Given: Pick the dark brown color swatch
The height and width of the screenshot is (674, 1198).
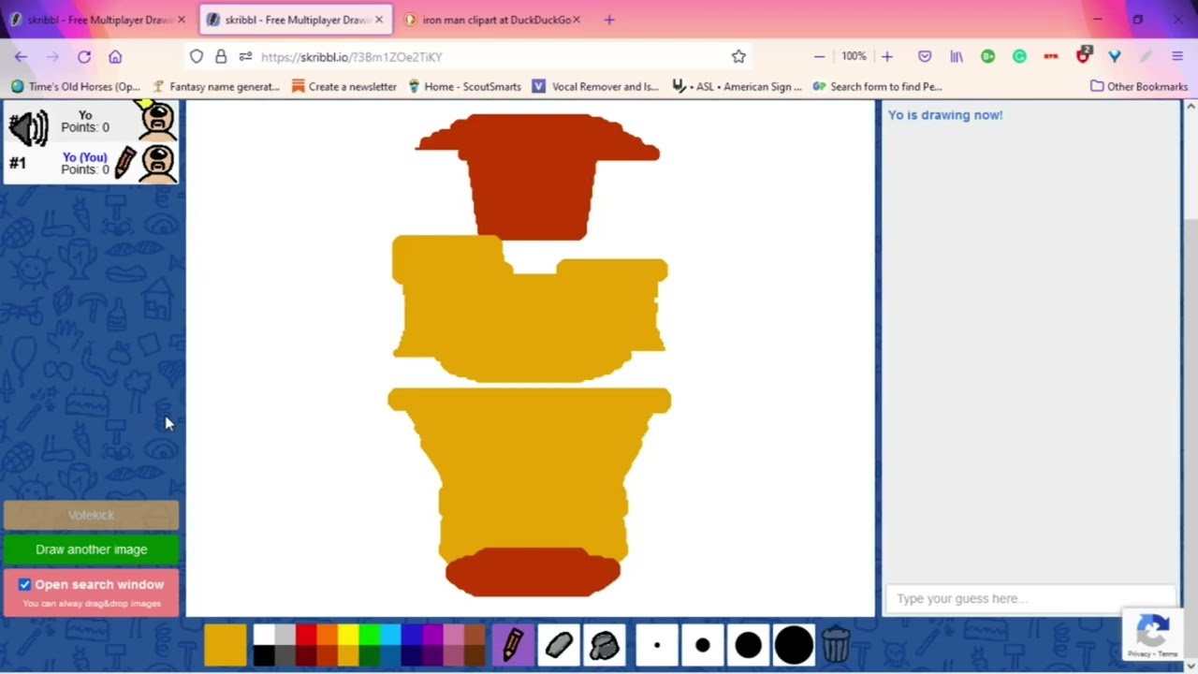Looking at the screenshot, I should 475,655.
